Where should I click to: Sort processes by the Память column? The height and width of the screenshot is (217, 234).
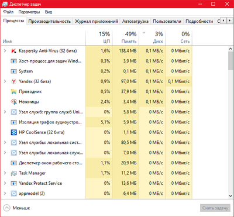click(x=126, y=38)
